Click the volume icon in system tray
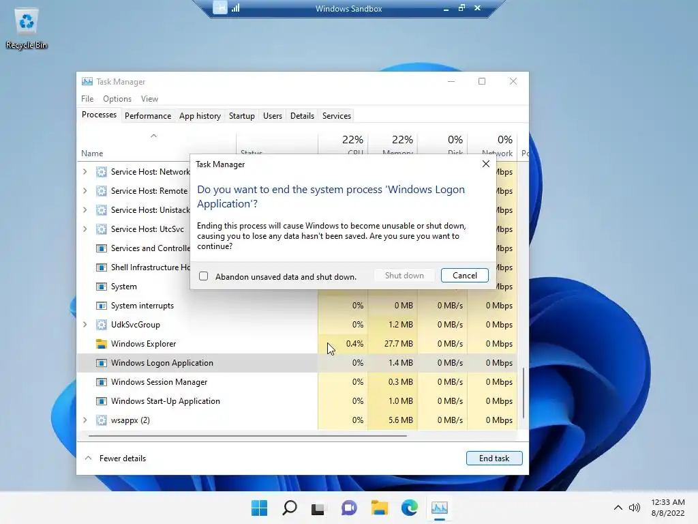This screenshot has height=524, width=698. (x=635, y=508)
